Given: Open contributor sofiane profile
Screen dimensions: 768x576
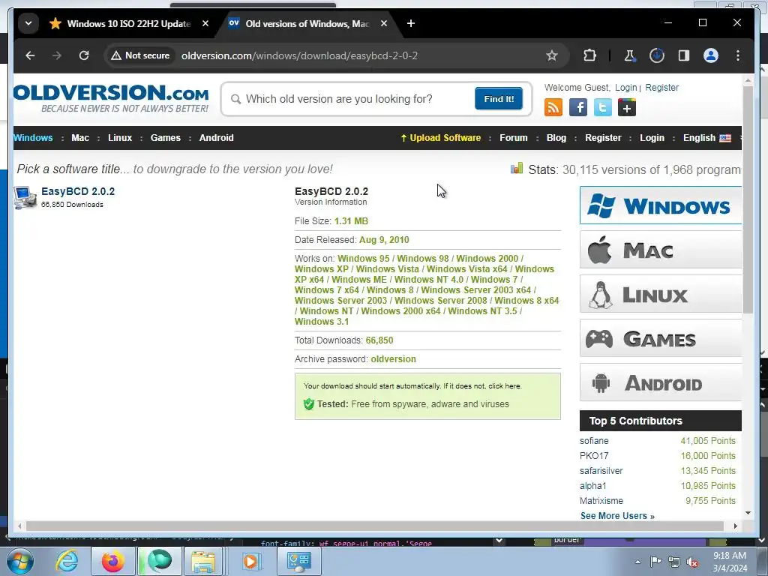Looking at the screenshot, I should tap(594, 441).
